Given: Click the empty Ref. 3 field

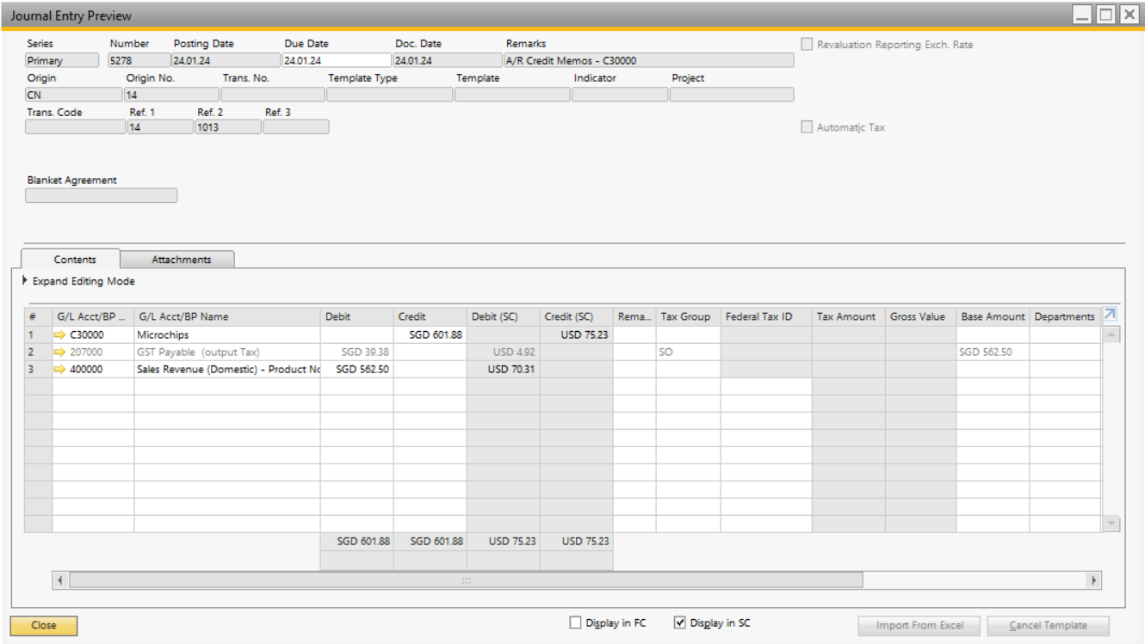Looking at the screenshot, I should click(x=296, y=127).
